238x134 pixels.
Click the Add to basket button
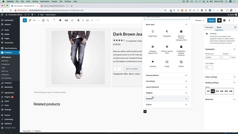tap(132, 69)
